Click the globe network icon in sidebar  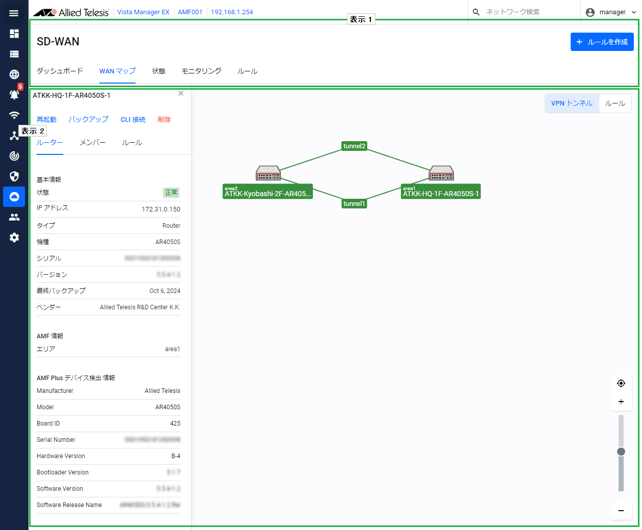[x=14, y=74]
